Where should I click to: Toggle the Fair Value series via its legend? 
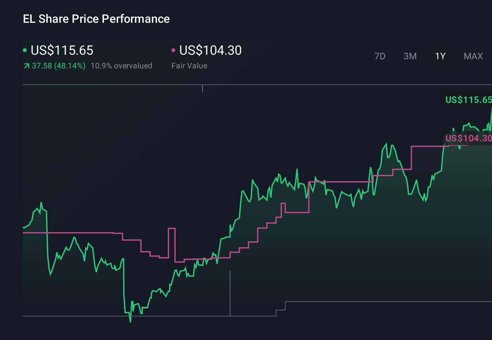pos(210,50)
